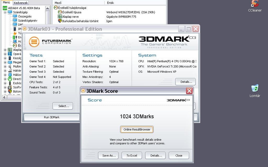Switch to the Menü tab in AIDA64
This screenshot has height=167, width=268.
click(x=6, y=2)
